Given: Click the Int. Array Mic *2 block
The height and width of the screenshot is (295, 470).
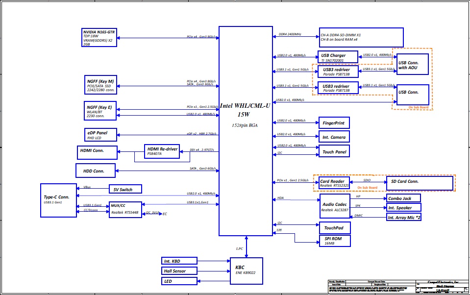Looking at the screenshot, I should (404, 217).
